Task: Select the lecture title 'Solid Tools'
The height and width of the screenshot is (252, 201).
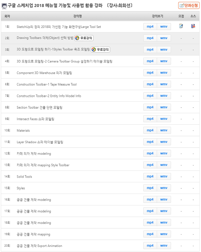Action: tap(24, 177)
